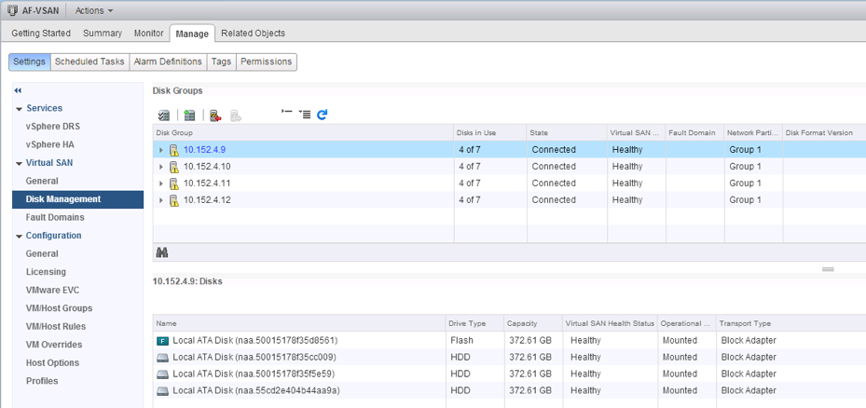Collapse the Services section in sidebar
Screen dimensions: 866x408
click(20, 109)
